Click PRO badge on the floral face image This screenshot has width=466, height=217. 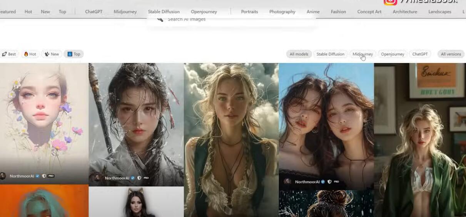[x=51, y=176]
